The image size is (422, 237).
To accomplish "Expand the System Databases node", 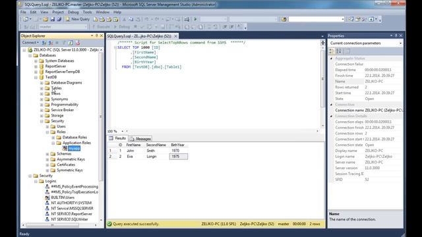I will 36,61.
